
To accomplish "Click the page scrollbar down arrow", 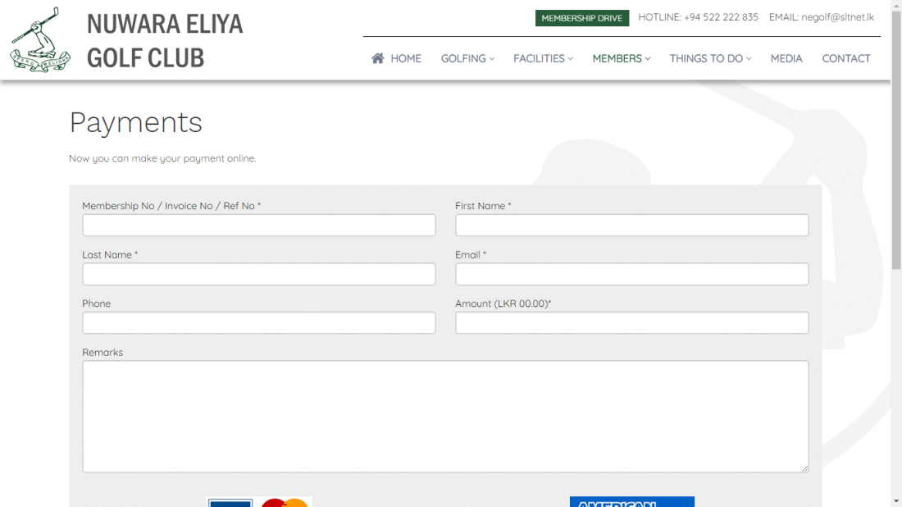I will click(x=895, y=500).
